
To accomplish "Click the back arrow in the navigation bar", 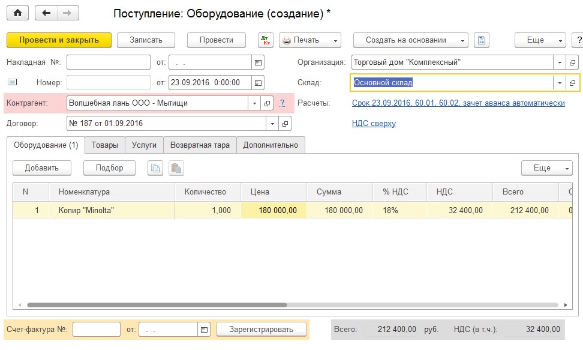I will tap(47, 13).
